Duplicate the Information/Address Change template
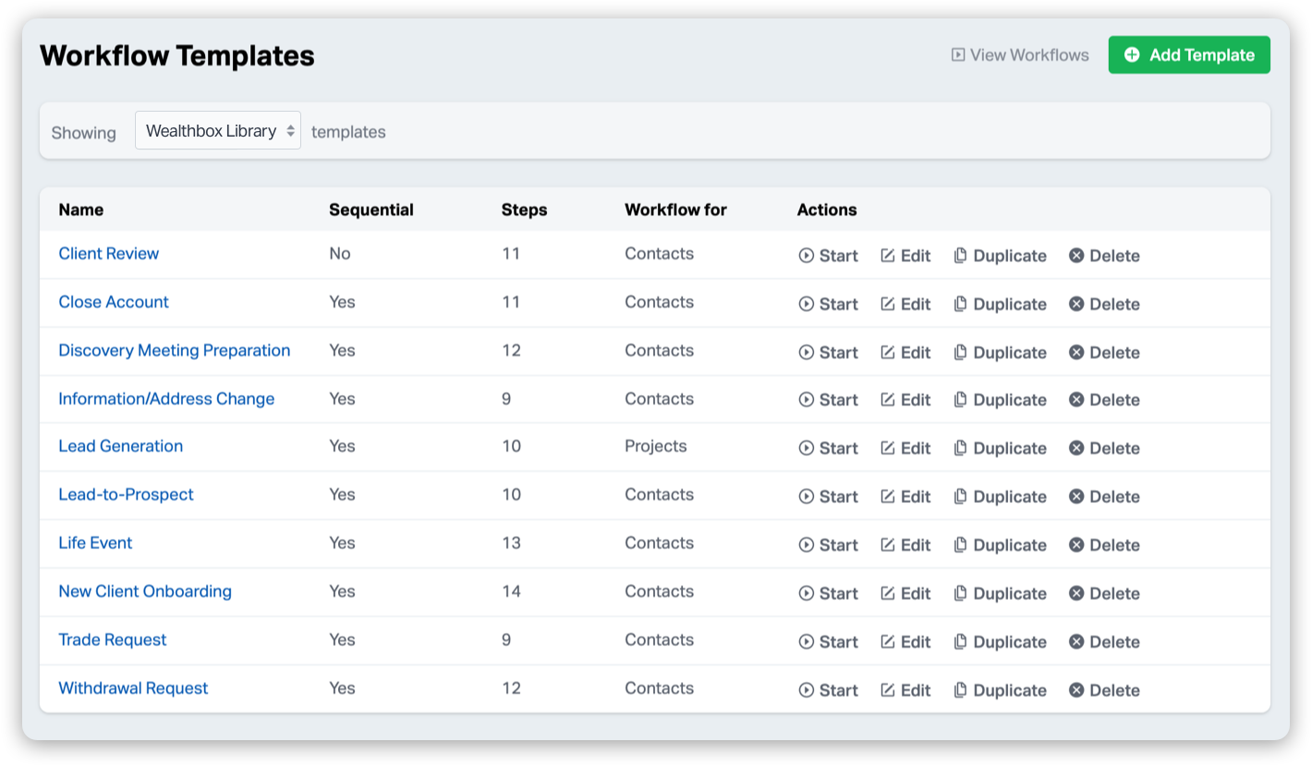The width and height of the screenshot is (1312, 766). [1000, 400]
